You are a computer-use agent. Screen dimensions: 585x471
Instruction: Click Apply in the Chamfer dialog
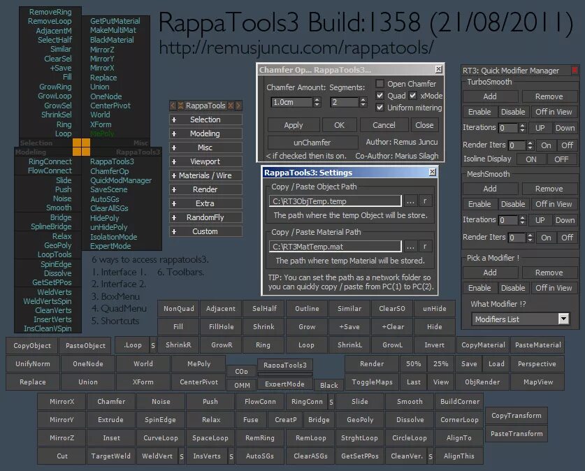click(294, 125)
